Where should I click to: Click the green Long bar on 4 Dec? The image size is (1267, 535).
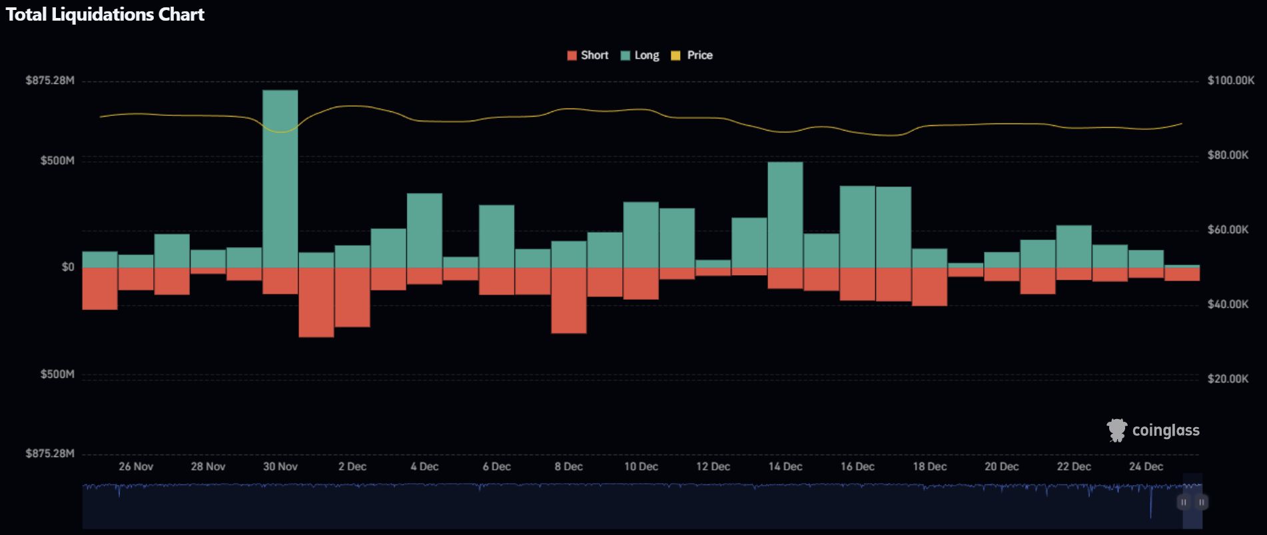pyautogui.click(x=424, y=231)
